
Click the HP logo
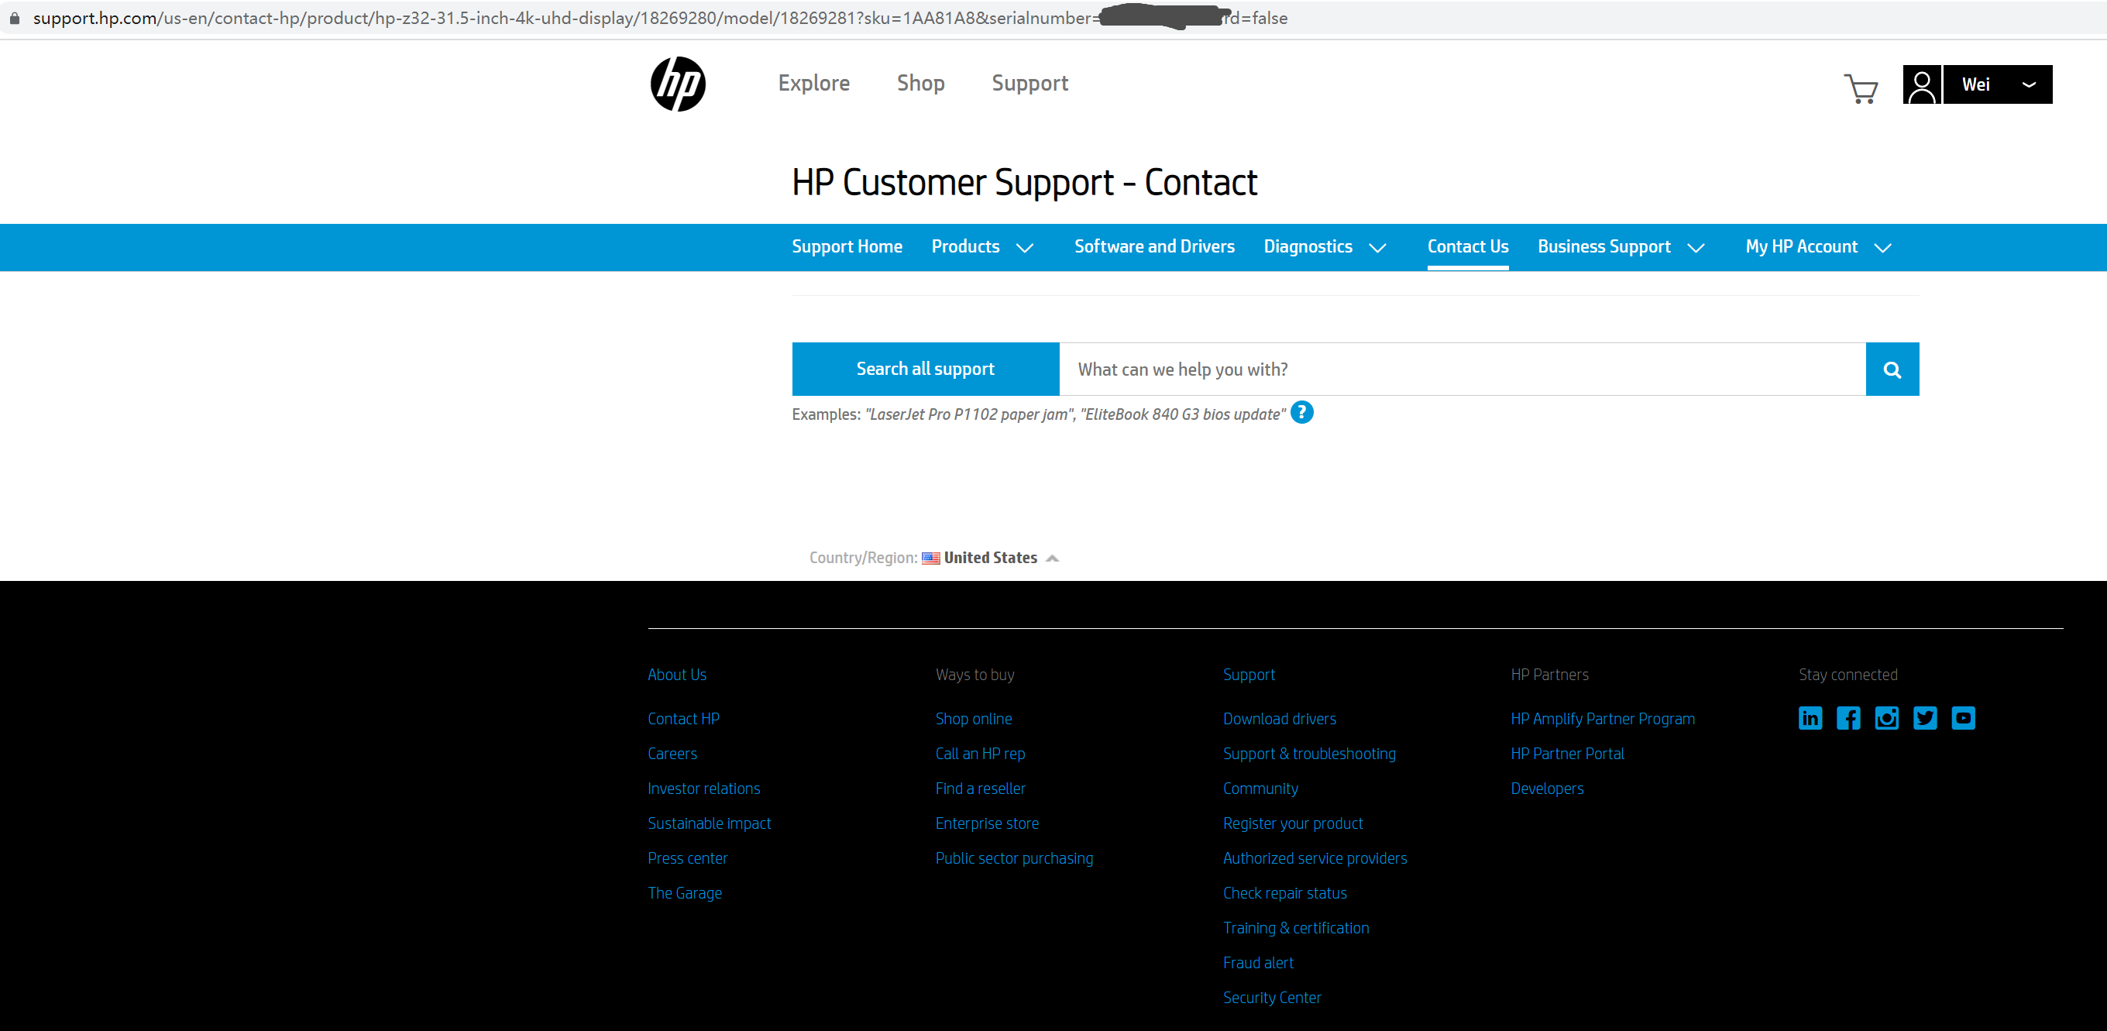click(677, 84)
